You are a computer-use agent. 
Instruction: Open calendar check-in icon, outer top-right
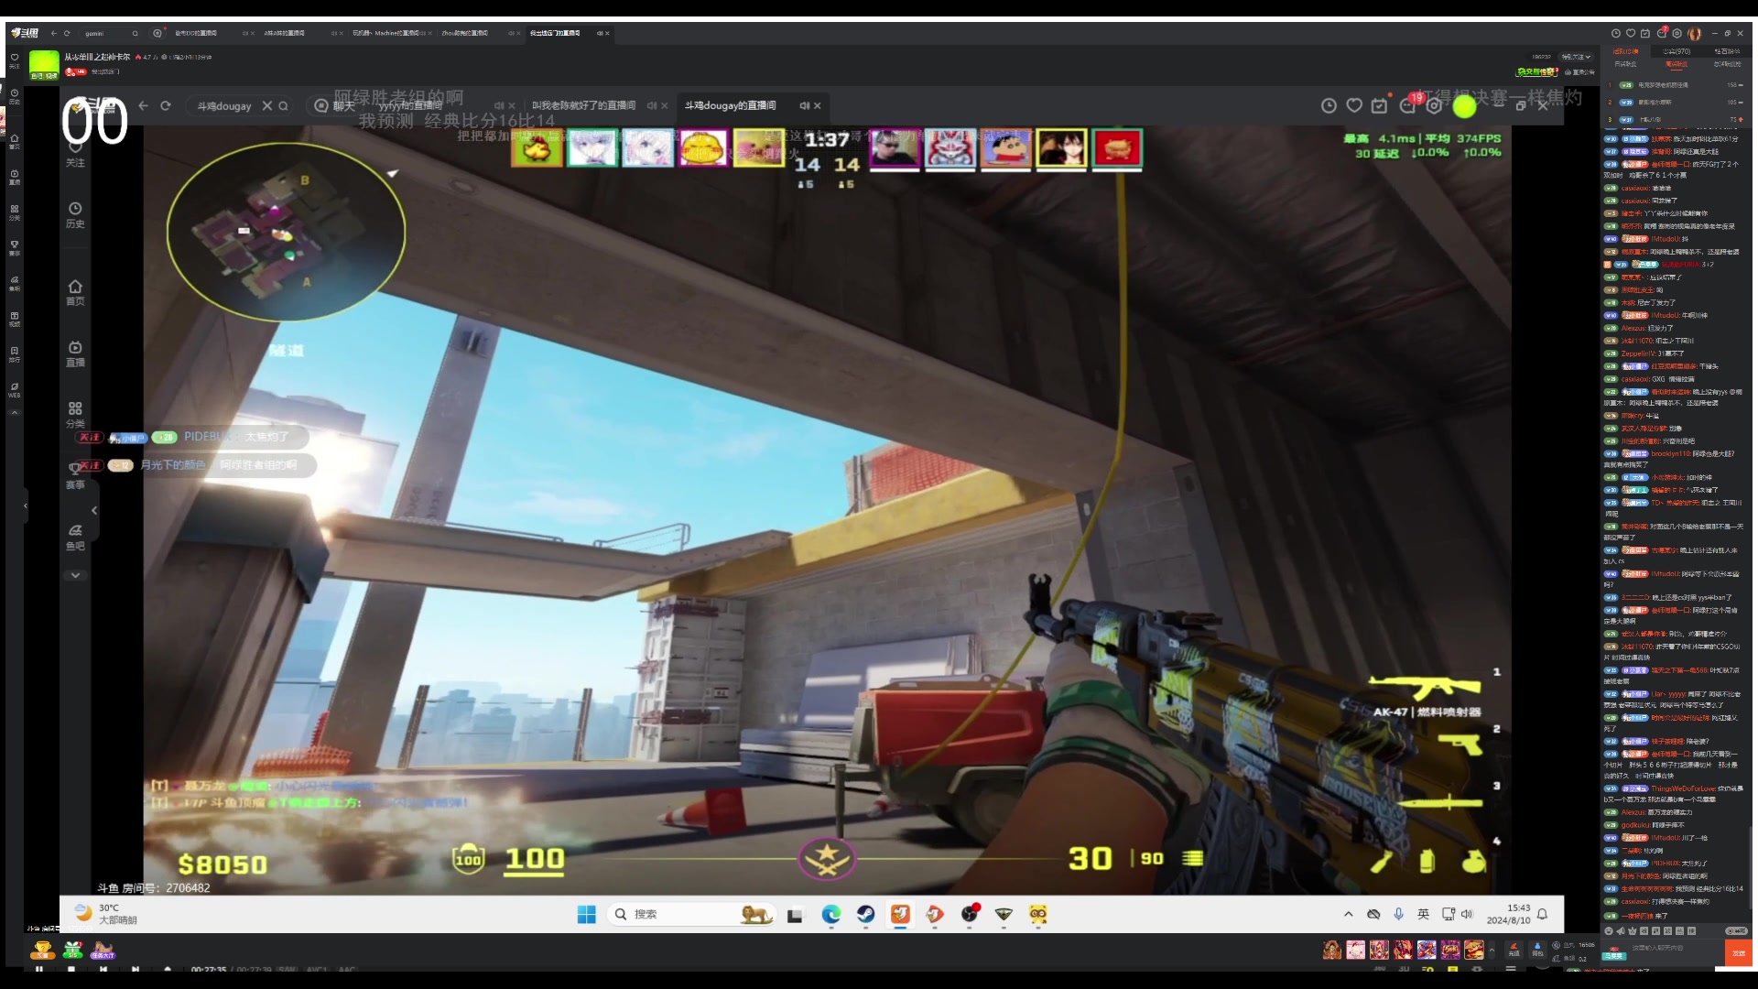point(1645,33)
